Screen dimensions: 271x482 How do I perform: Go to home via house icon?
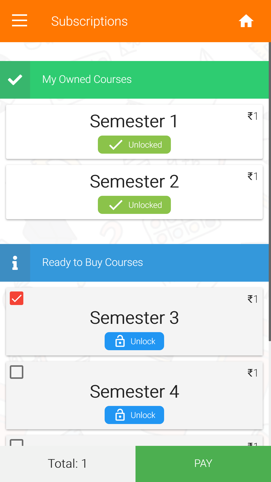point(246,21)
